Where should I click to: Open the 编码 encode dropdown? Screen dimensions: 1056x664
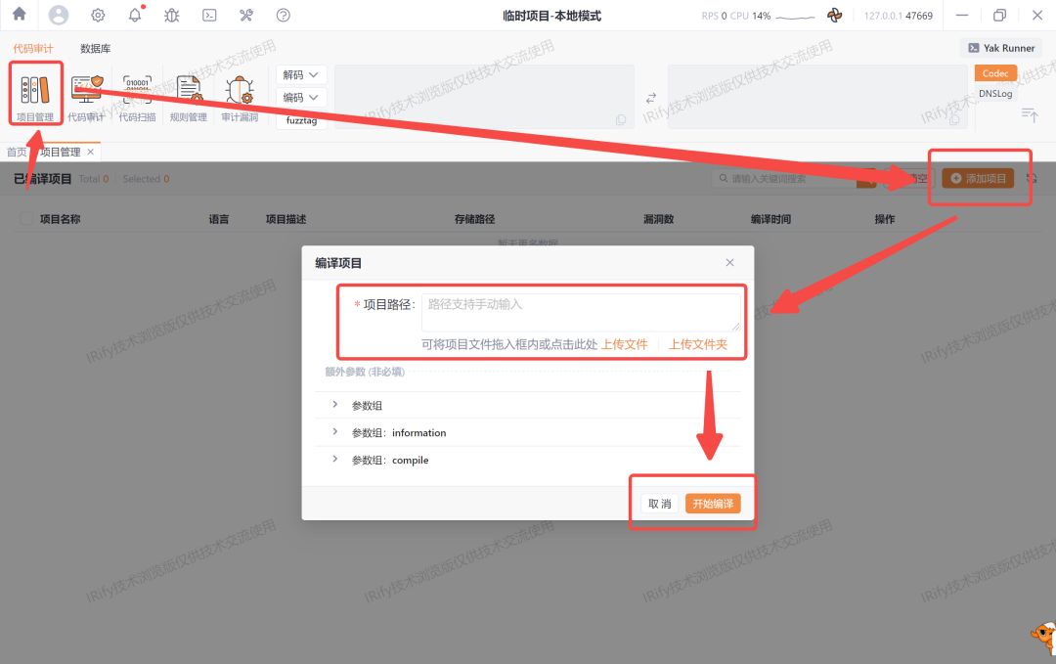pos(301,97)
